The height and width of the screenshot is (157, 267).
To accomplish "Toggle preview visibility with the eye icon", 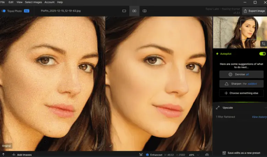I will click(207, 155).
